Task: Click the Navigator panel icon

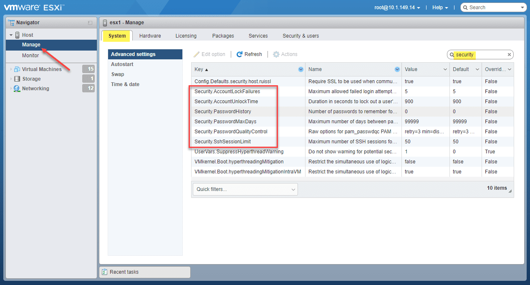Action: click(x=11, y=23)
